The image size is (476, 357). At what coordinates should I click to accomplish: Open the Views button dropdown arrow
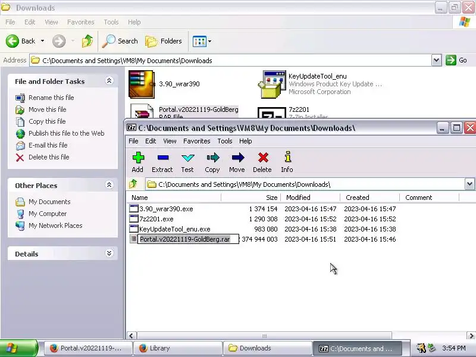[x=209, y=41]
